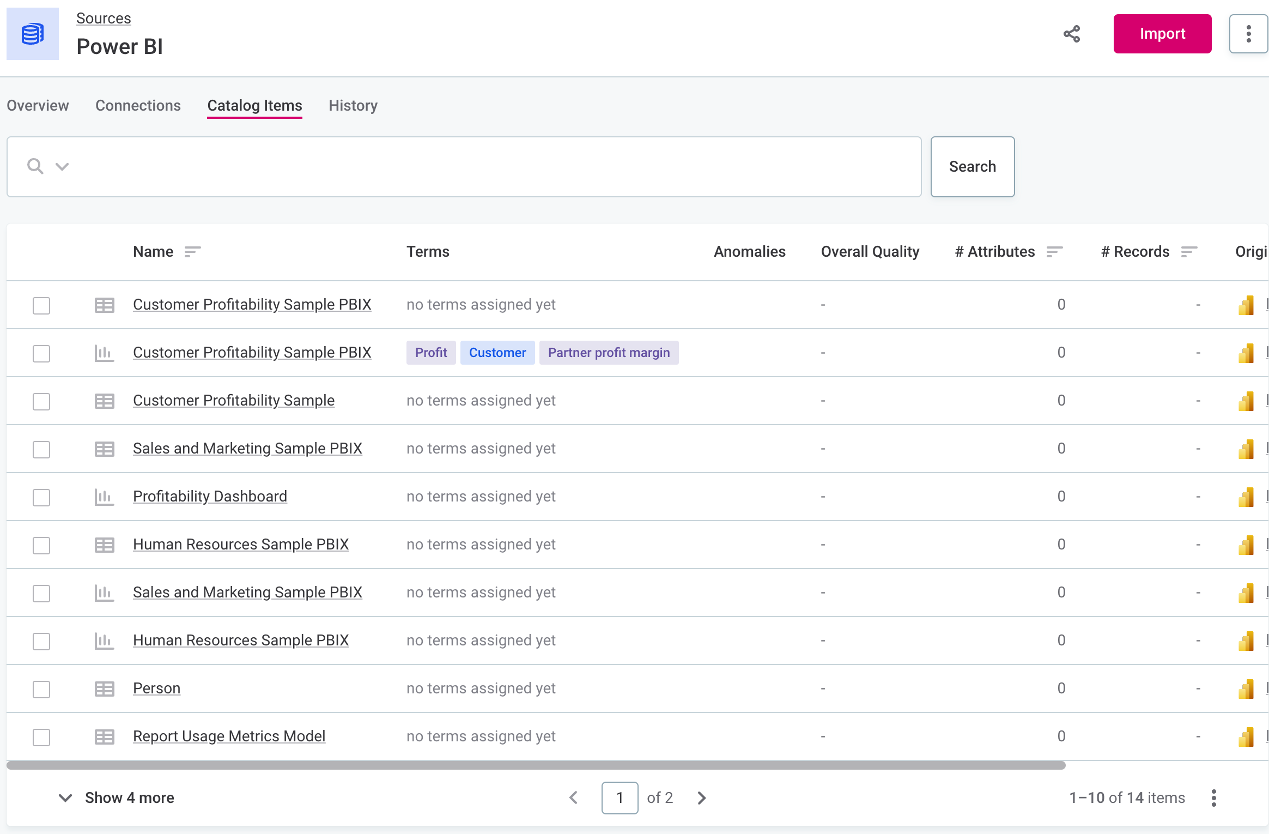The width and height of the screenshot is (1269, 834).
Task: Click the chart icon beside Profitability Dashboard
Action: (x=104, y=497)
